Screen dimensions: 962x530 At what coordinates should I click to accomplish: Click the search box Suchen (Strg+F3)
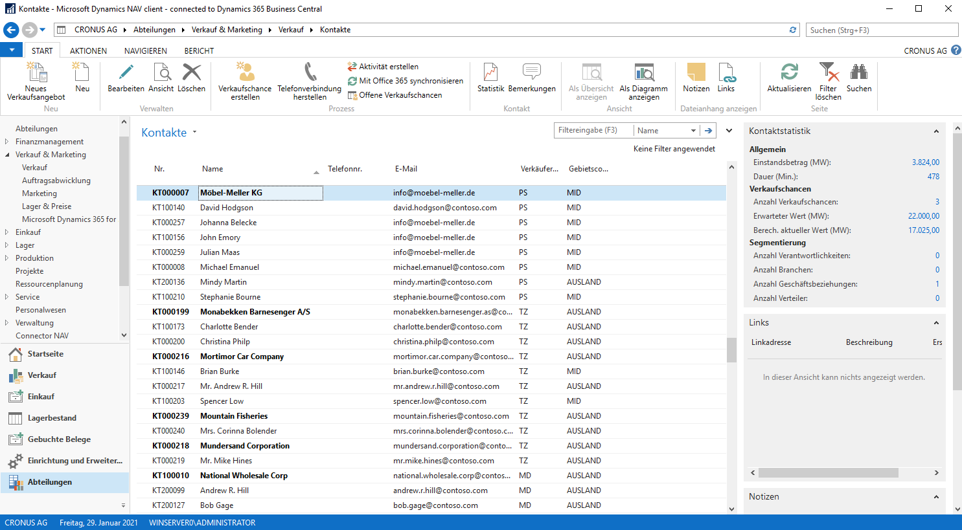coord(882,30)
